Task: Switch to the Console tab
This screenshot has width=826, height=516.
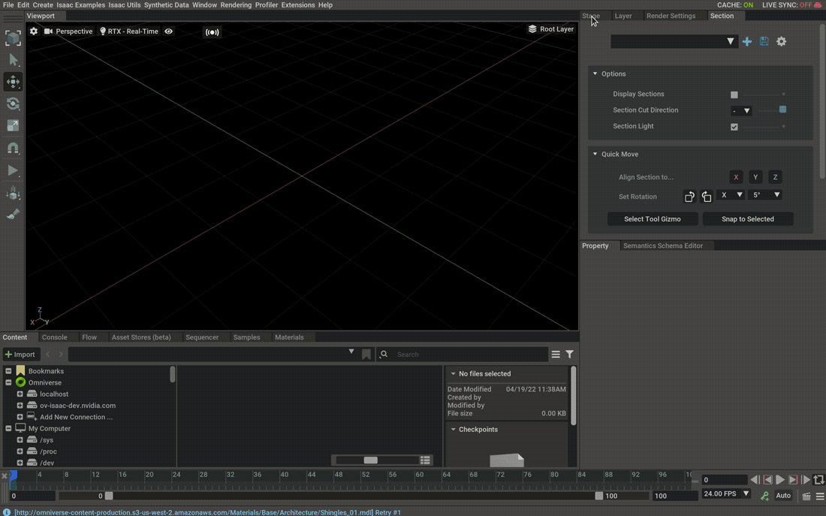Action: (54, 337)
